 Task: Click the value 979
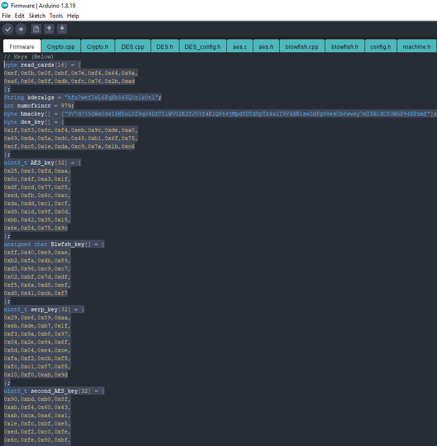[x=66, y=106]
